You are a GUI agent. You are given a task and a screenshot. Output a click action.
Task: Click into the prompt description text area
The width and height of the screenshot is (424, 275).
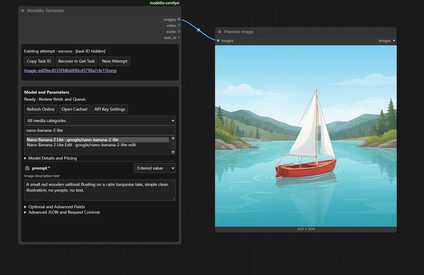[100, 190]
